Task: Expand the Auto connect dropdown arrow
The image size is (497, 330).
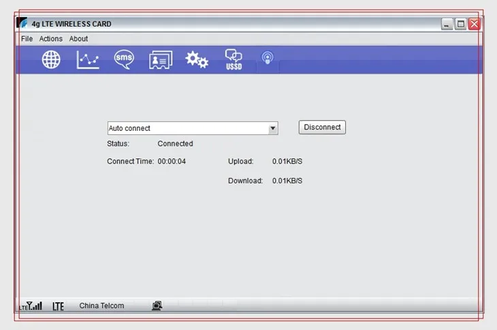Action: [x=272, y=128]
